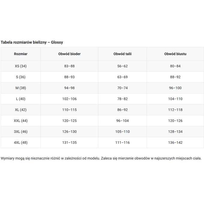Choose the L (40) size cell

coord(21,99)
